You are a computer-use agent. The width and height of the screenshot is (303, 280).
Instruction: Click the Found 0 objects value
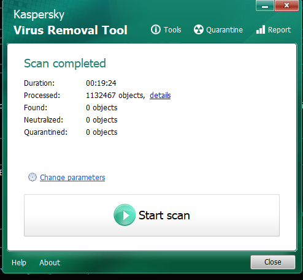[102, 108]
